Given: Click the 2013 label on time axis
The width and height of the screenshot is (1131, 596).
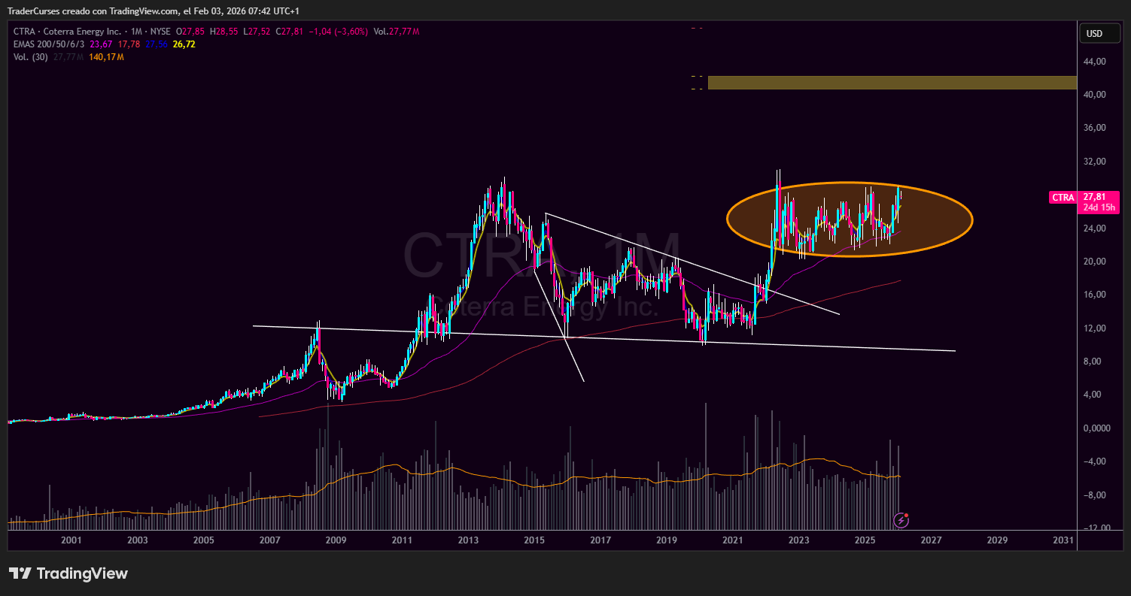Looking at the screenshot, I should [x=468, y=540].
